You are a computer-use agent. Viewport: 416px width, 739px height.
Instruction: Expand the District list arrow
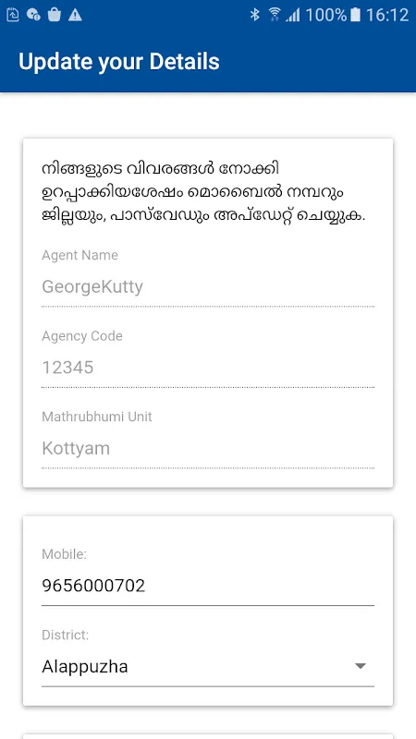click(x=361, y=666)
